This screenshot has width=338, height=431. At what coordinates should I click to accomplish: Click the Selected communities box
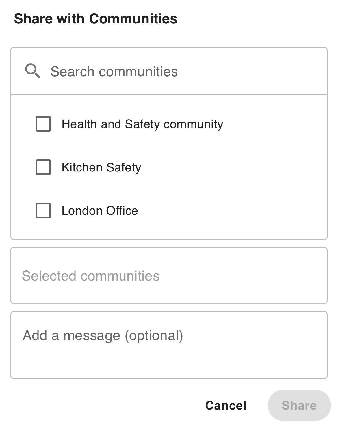169,275
